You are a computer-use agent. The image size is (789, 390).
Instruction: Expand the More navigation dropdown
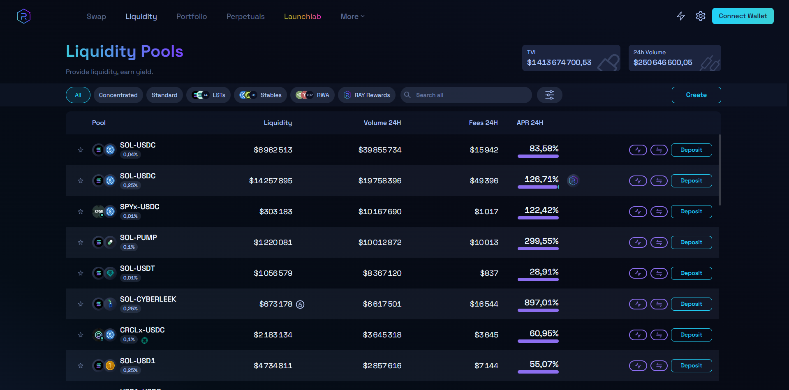pyautogui.click(x=352, y=16)
